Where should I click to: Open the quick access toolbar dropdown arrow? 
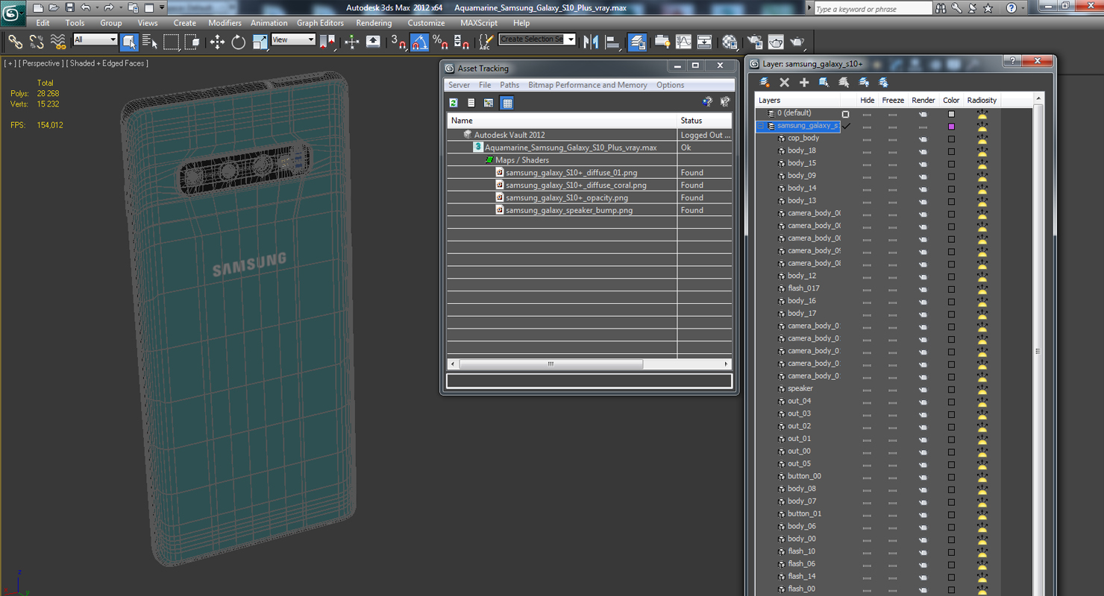(162, 7)
